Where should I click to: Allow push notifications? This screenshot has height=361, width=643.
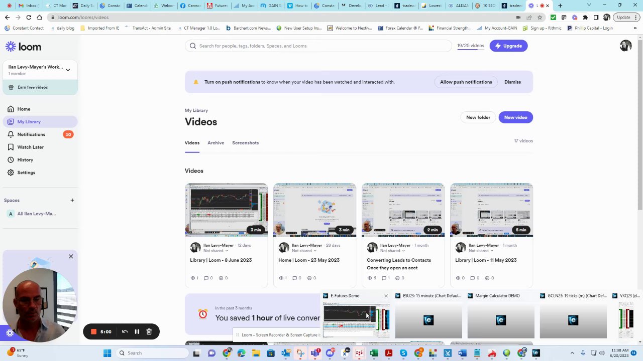coord(466,82)
